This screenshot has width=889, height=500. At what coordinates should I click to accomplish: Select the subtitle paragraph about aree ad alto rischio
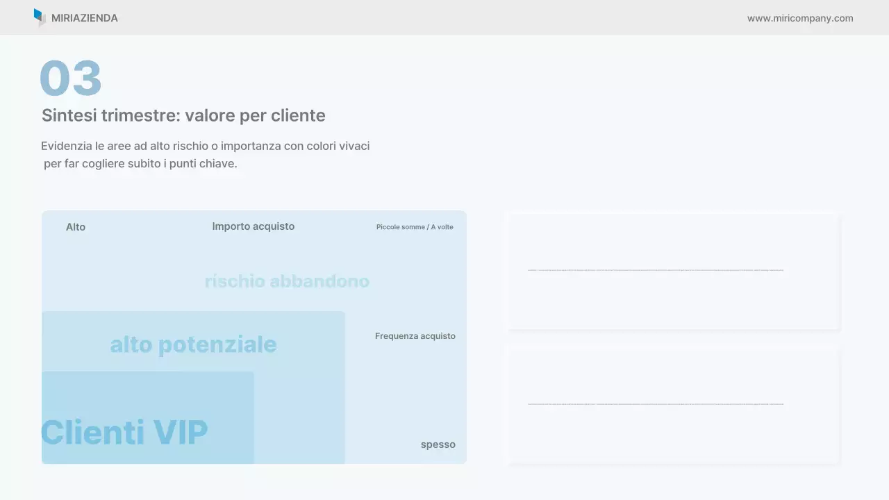coord(206,154)
